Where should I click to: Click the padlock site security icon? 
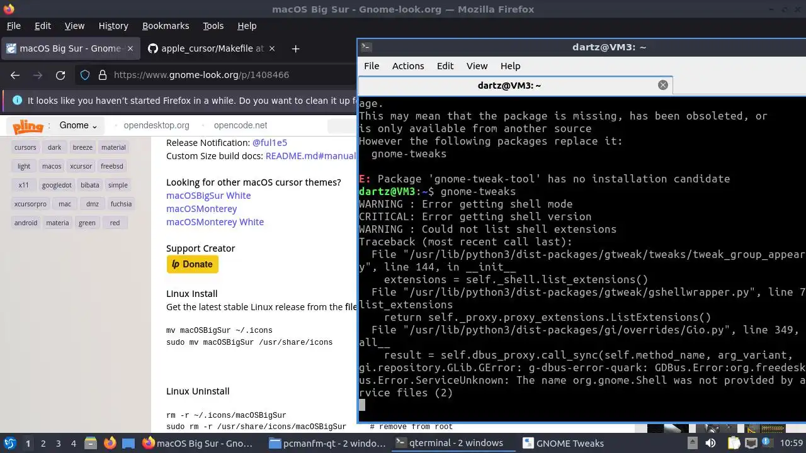point(103,75)
